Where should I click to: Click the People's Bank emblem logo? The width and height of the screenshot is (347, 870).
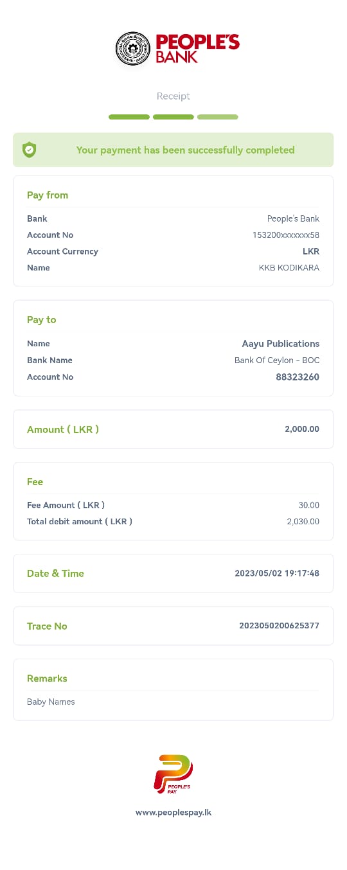(x=132, y=49)
